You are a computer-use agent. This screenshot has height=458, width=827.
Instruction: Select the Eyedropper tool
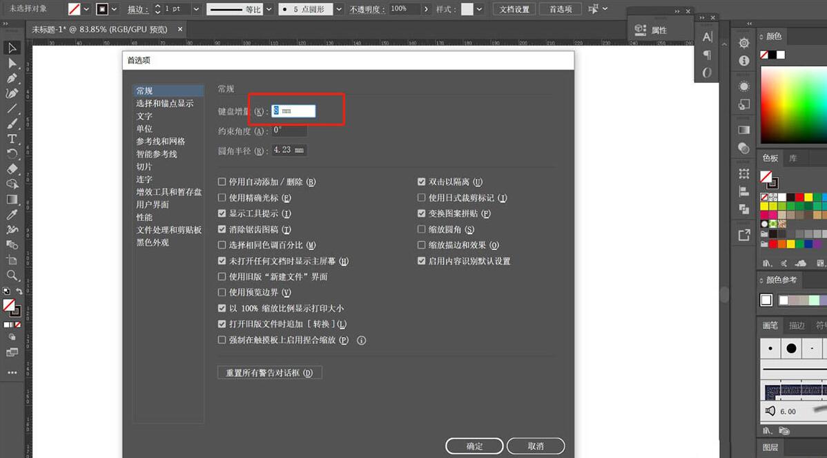(12, 213)
